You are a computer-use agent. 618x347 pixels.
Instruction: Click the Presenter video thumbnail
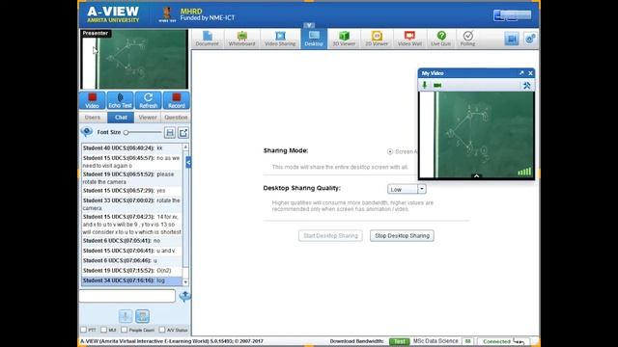coord(134,59)
